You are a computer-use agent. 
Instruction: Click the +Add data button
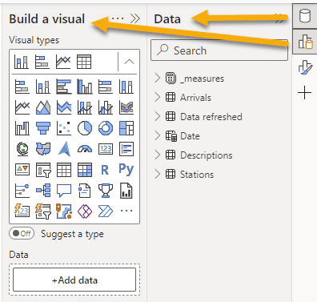coord(74,280)
